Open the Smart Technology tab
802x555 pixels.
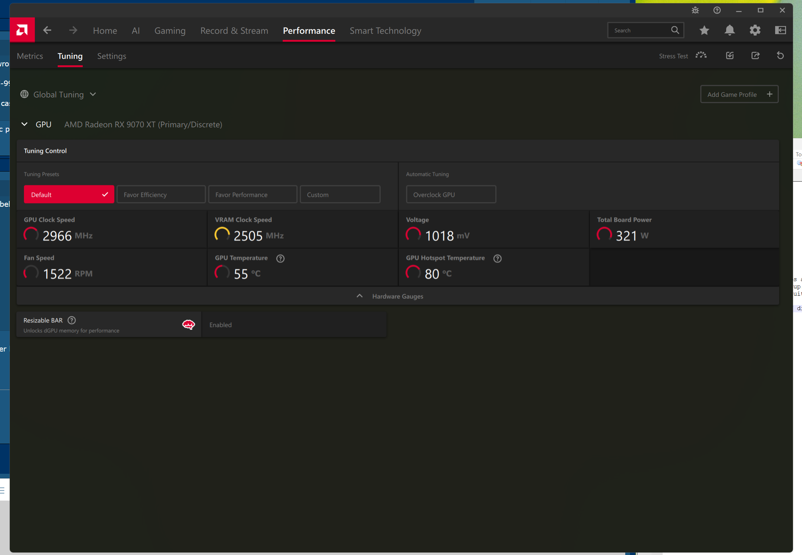(x=385, y=30)
